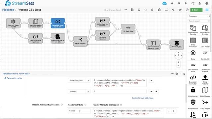Edit the /current expression value field
The width and height of the screenshot is (212, 119).
point(120,92)
